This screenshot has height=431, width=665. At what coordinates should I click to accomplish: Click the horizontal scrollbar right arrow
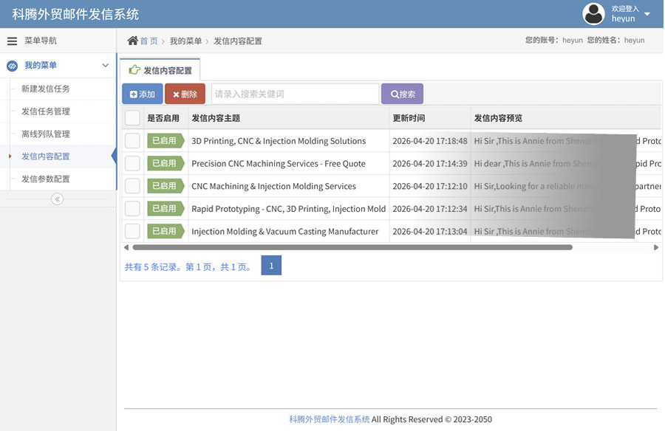(x=656, y=248)
